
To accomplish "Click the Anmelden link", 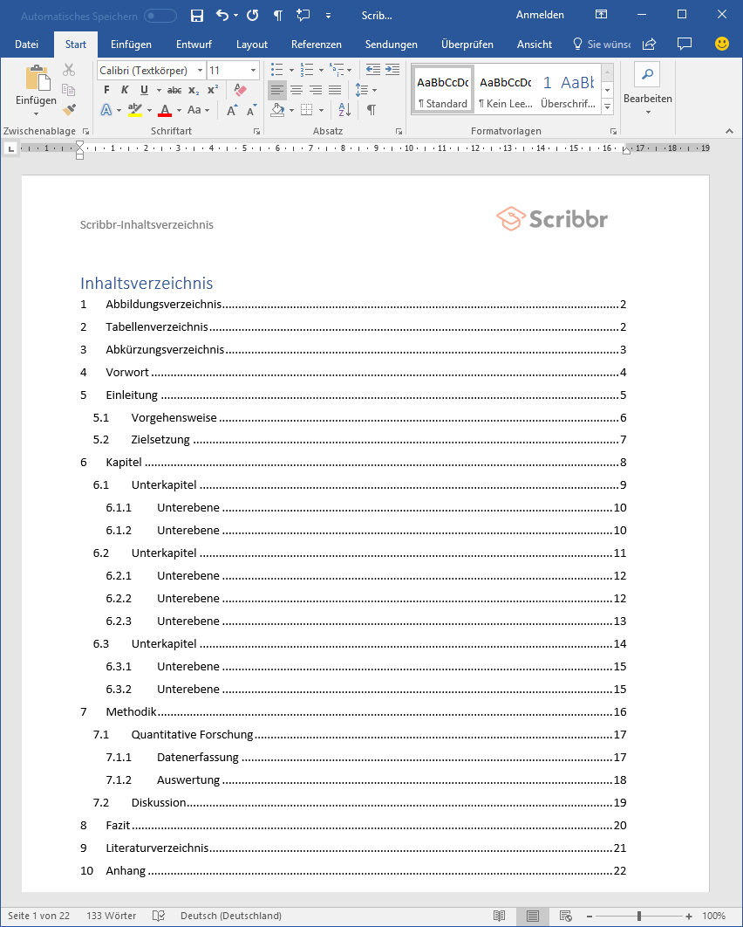I will [x=540, y=15].
